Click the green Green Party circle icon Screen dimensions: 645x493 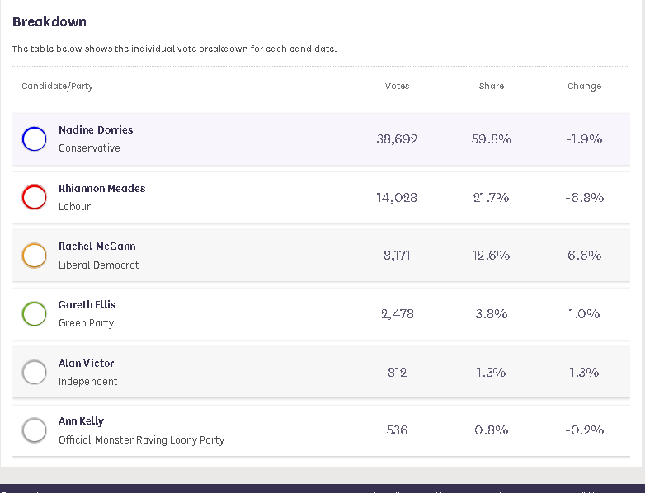pos(34,314)
